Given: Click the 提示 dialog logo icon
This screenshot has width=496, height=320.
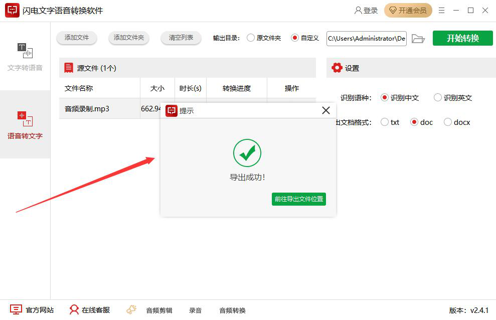Looking at the screenshot, I should click(x=171, y=111).
